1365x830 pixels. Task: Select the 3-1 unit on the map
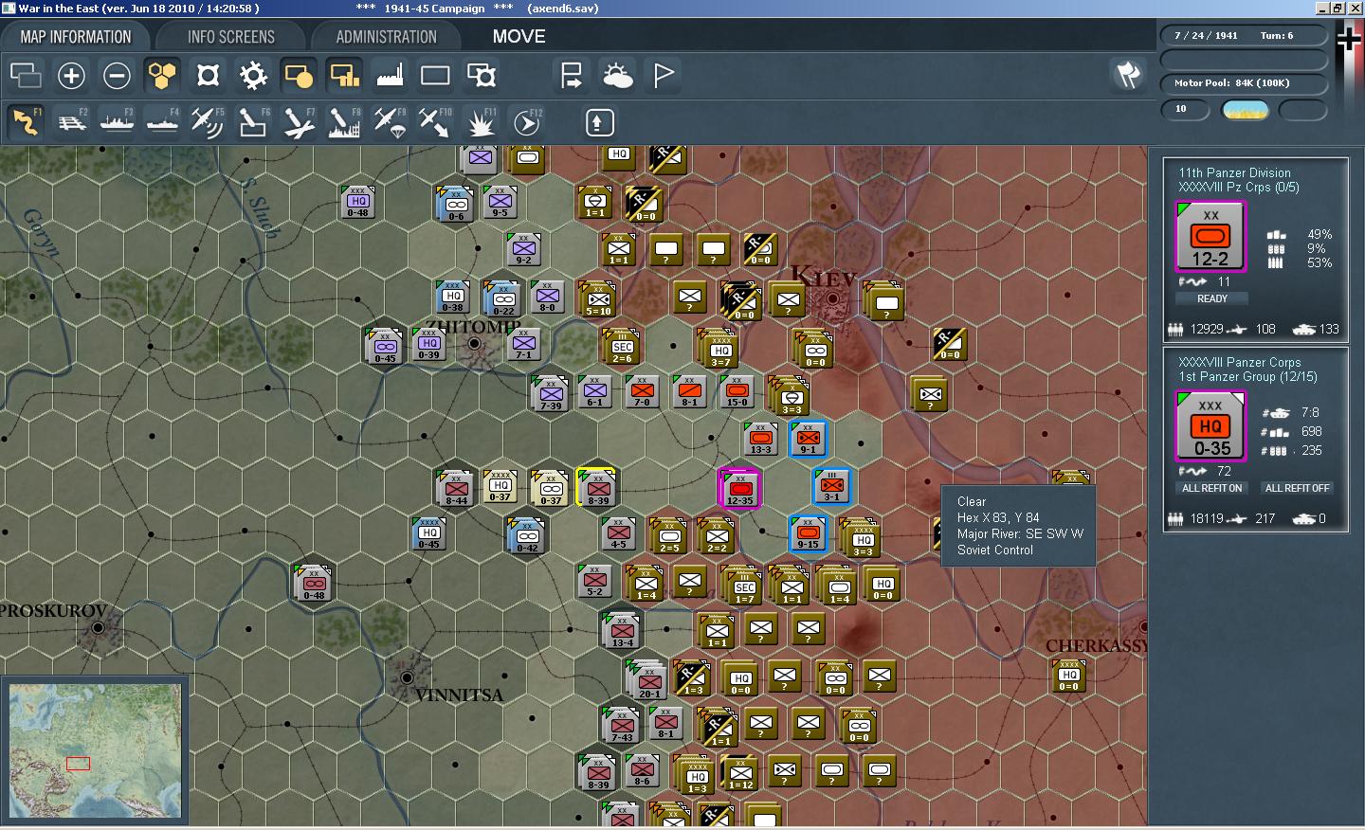pyautogui.click(x=831, y=487)
